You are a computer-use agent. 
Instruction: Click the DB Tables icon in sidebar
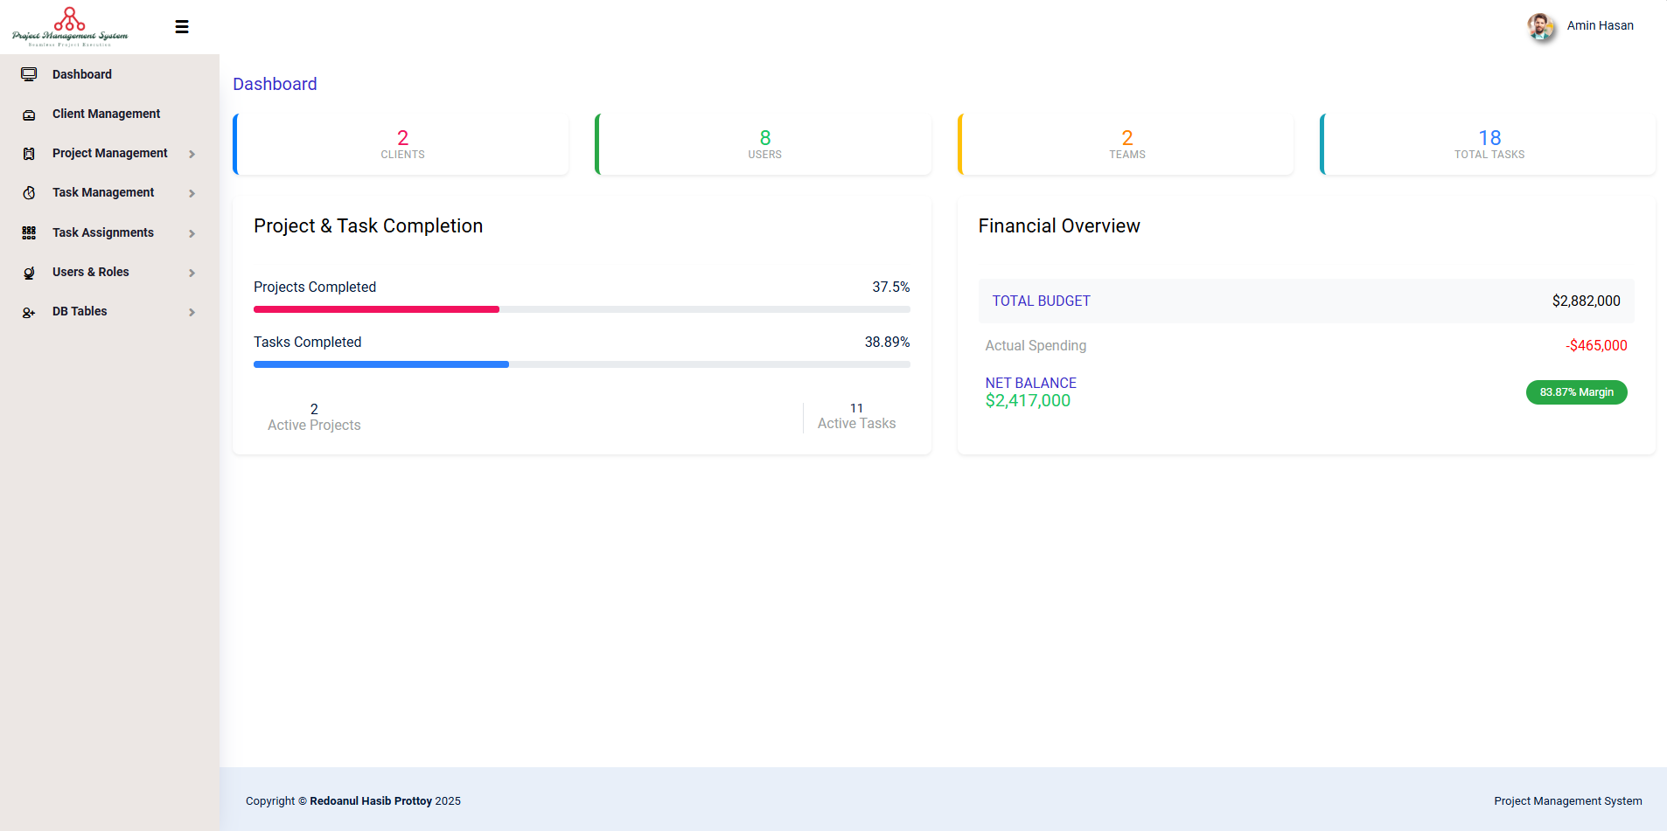(29, 311)
